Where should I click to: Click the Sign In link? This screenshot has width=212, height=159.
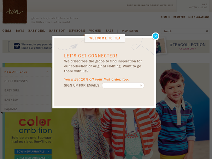coord(166,17)
